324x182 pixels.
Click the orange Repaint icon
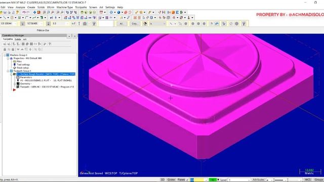(38, 12)
